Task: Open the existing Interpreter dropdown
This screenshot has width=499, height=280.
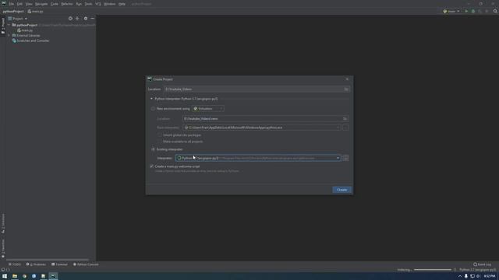Action: click(x=258, y=158)
